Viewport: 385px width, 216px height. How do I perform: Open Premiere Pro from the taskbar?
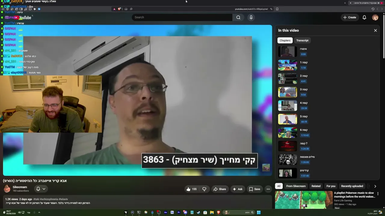pyautogui.click(x=179, y=212)
